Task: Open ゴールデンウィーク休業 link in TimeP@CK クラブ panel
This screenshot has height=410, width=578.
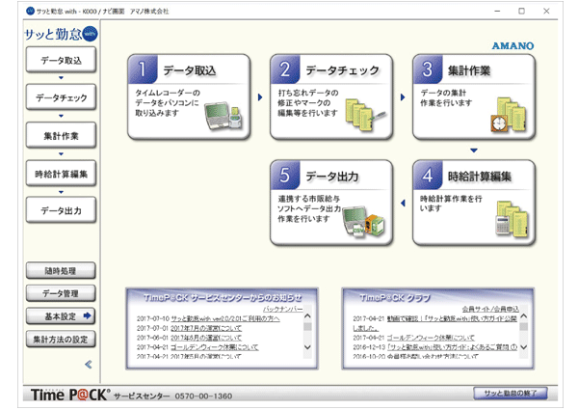Action: pos(431,338)
